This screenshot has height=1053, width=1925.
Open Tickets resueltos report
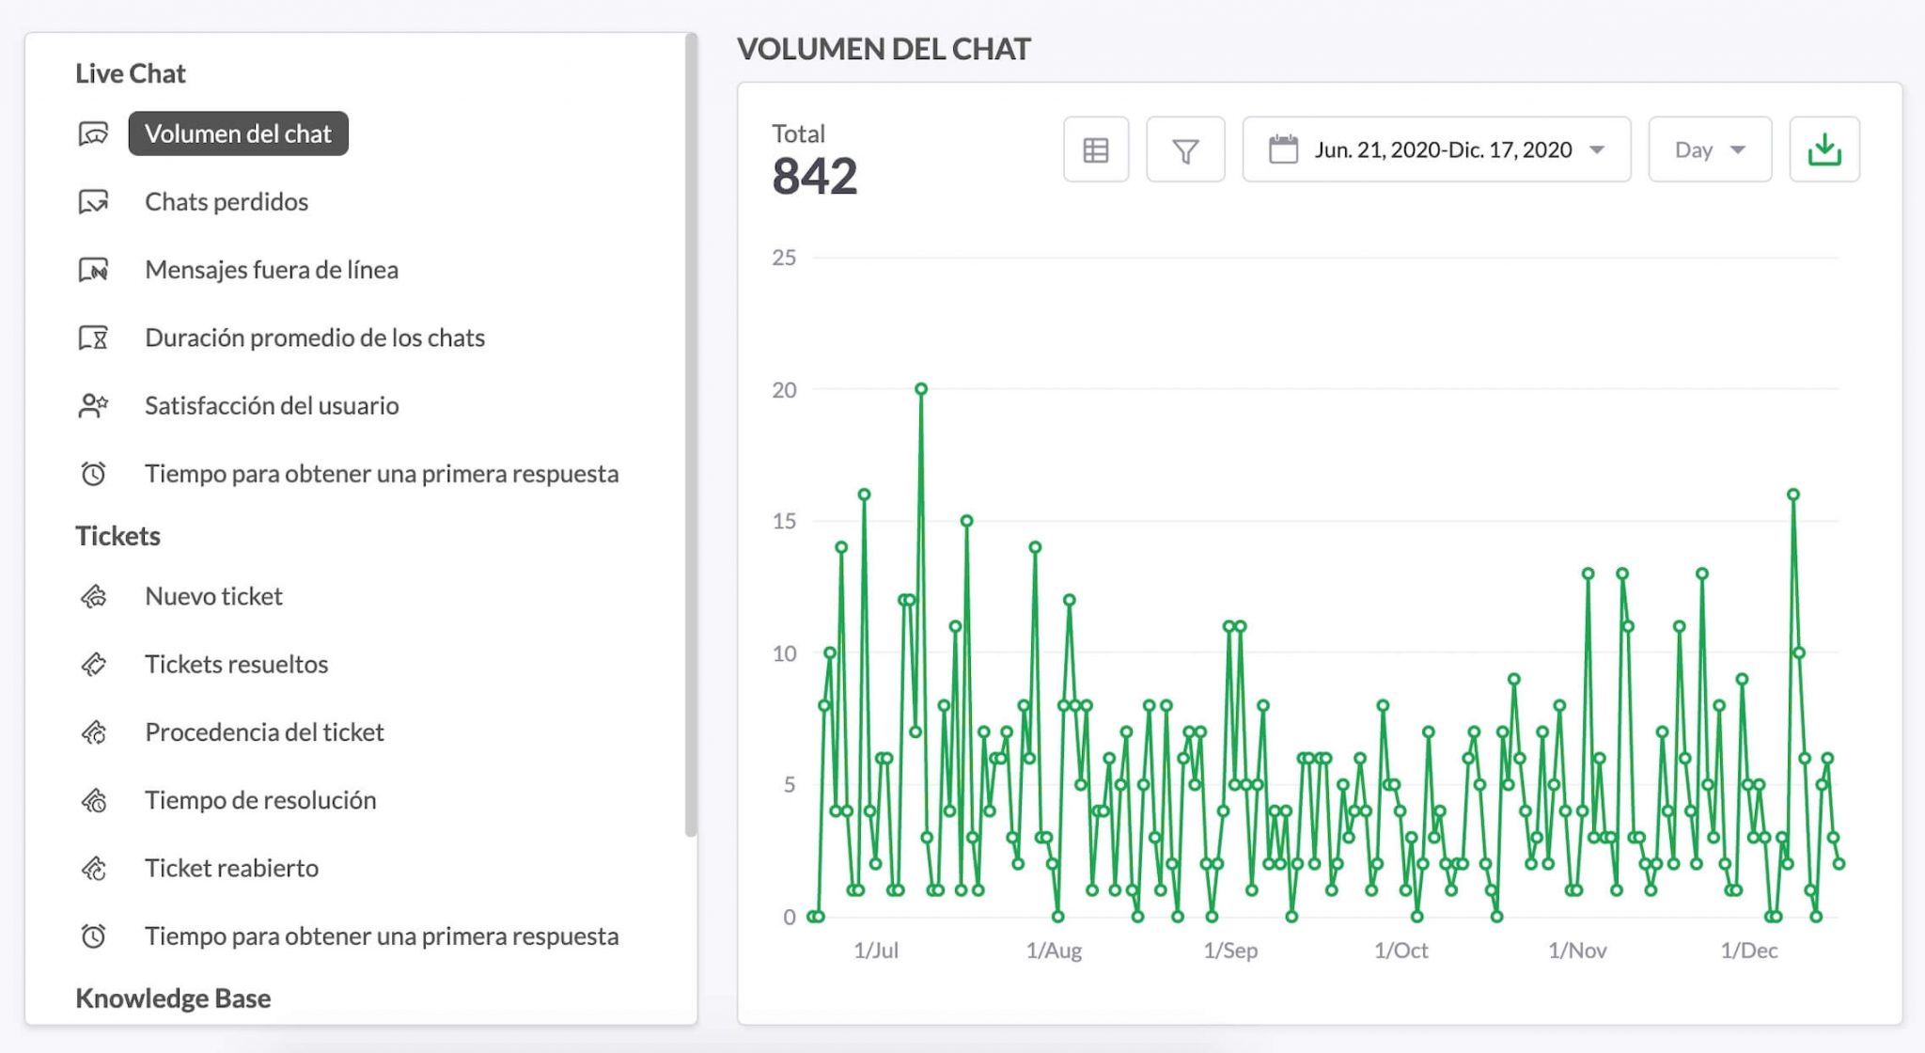pyautogui.click(x=236, y=665)
